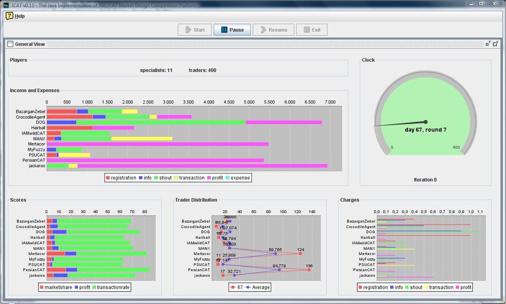Viewport: 506px width, 304px height.
Task: Click CrocodileAgent label in Charges chart
Action: (x=360, y=227)
